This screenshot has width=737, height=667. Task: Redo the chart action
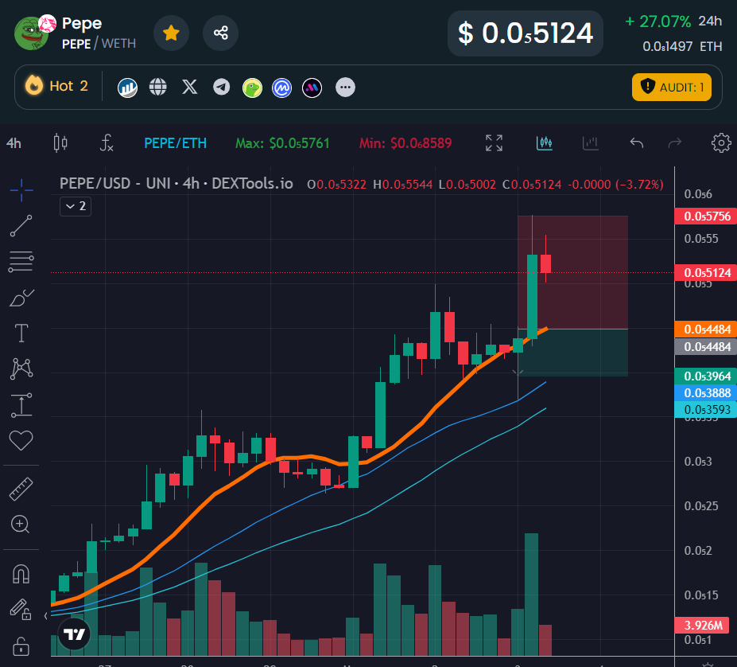pyautogui.click(x=675, y=142)
